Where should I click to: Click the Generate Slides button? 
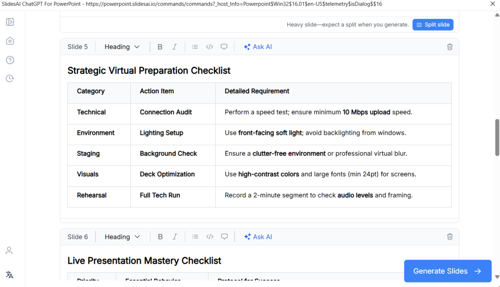447,271
